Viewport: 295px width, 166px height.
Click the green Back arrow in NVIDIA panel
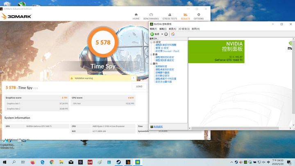click(152, 34)
